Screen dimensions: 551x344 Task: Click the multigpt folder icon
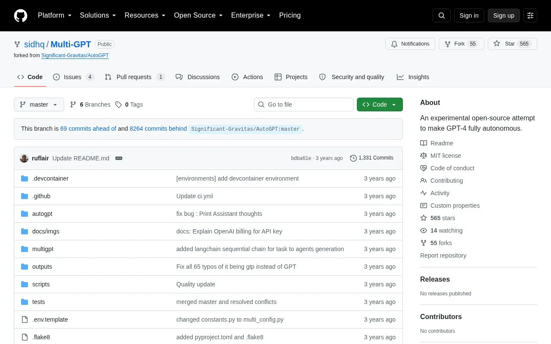pos(25,249)
